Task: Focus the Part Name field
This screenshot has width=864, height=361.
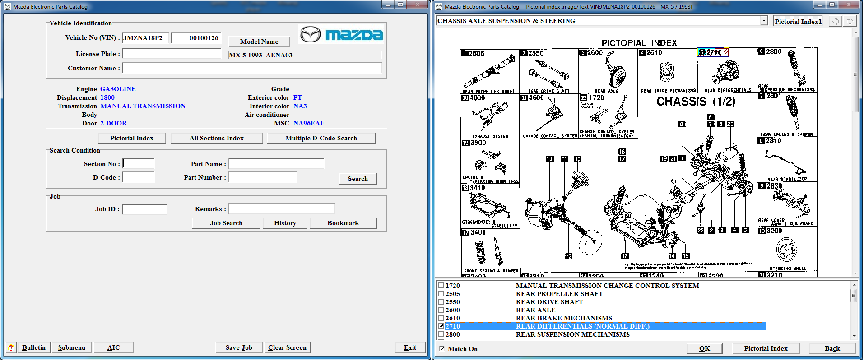Action: (276, 163)
